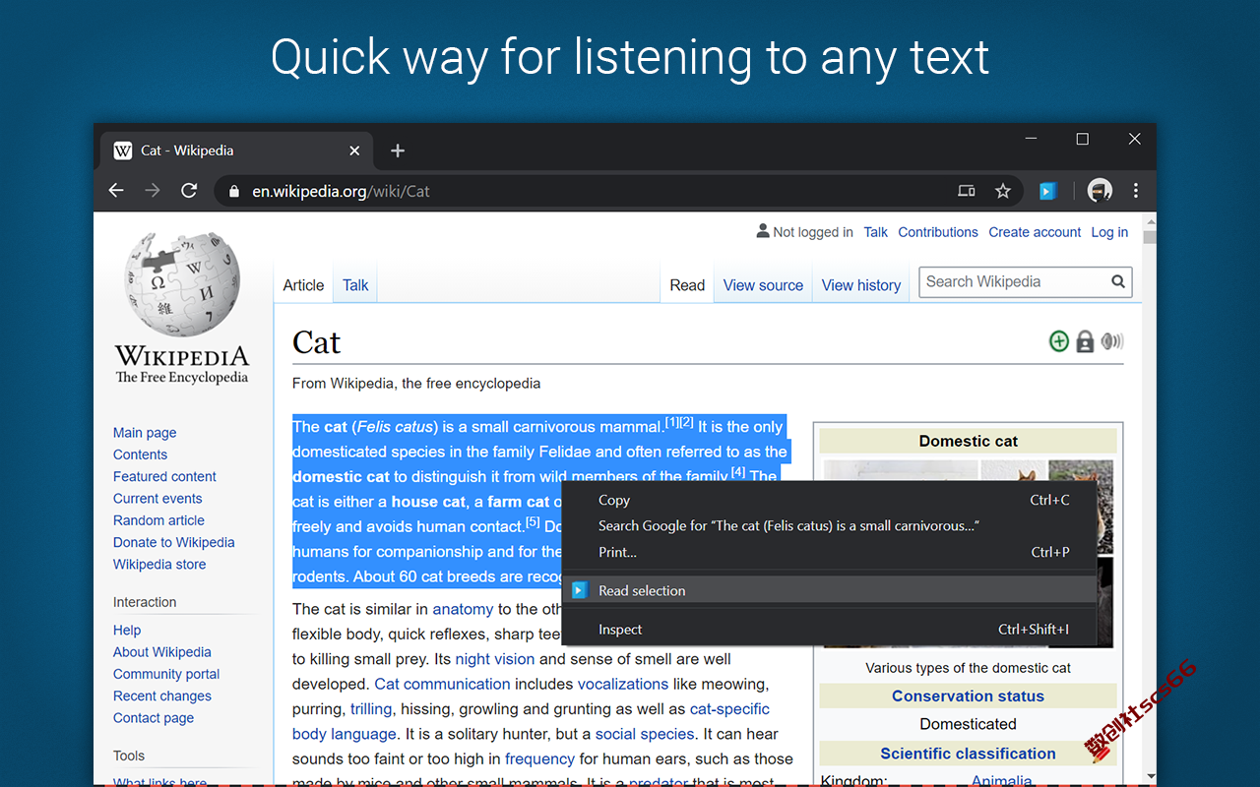
Task: Open the View source tab
Action: click(x=763, y=285)
